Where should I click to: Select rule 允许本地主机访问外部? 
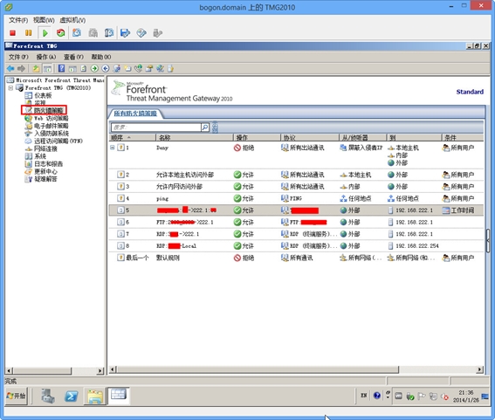[185, 175]
